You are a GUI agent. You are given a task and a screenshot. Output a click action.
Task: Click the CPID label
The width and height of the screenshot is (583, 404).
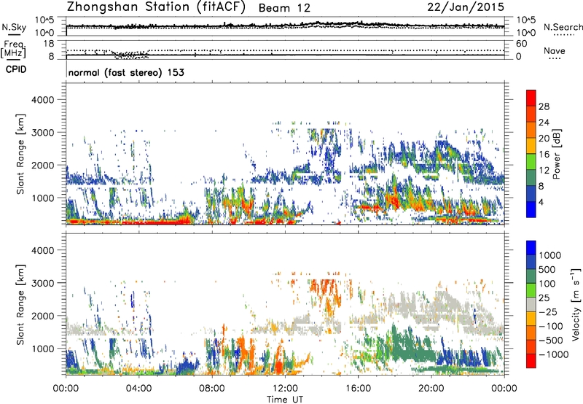click(x=16, y=69)
